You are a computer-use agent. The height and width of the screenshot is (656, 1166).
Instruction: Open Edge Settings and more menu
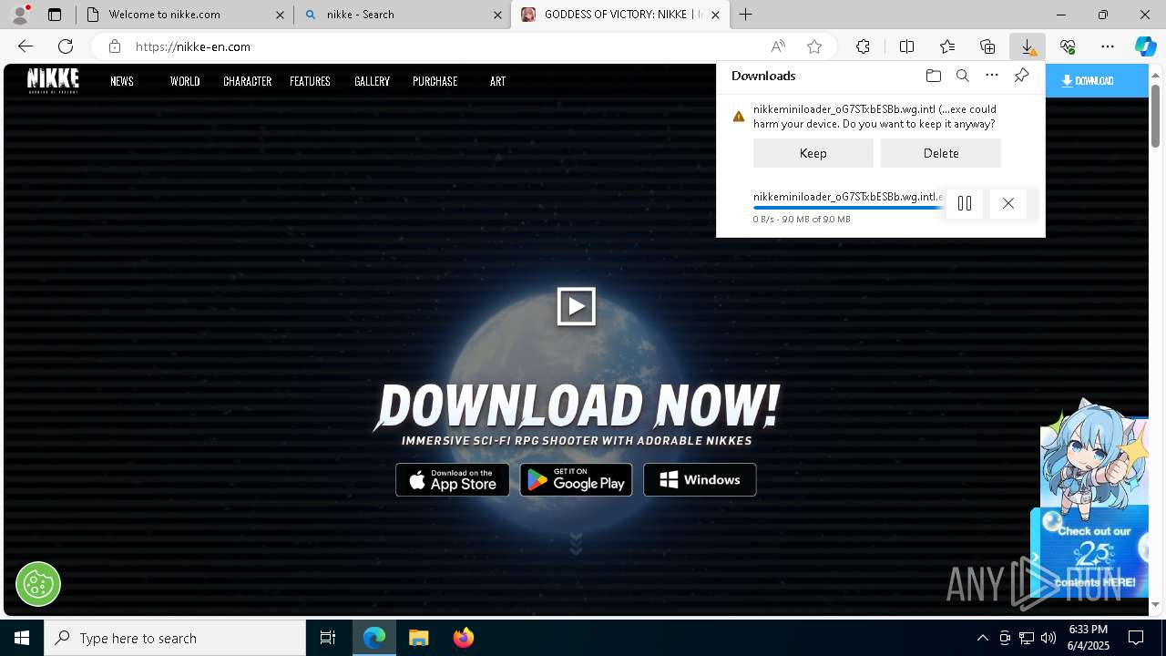click(1108, 46)
